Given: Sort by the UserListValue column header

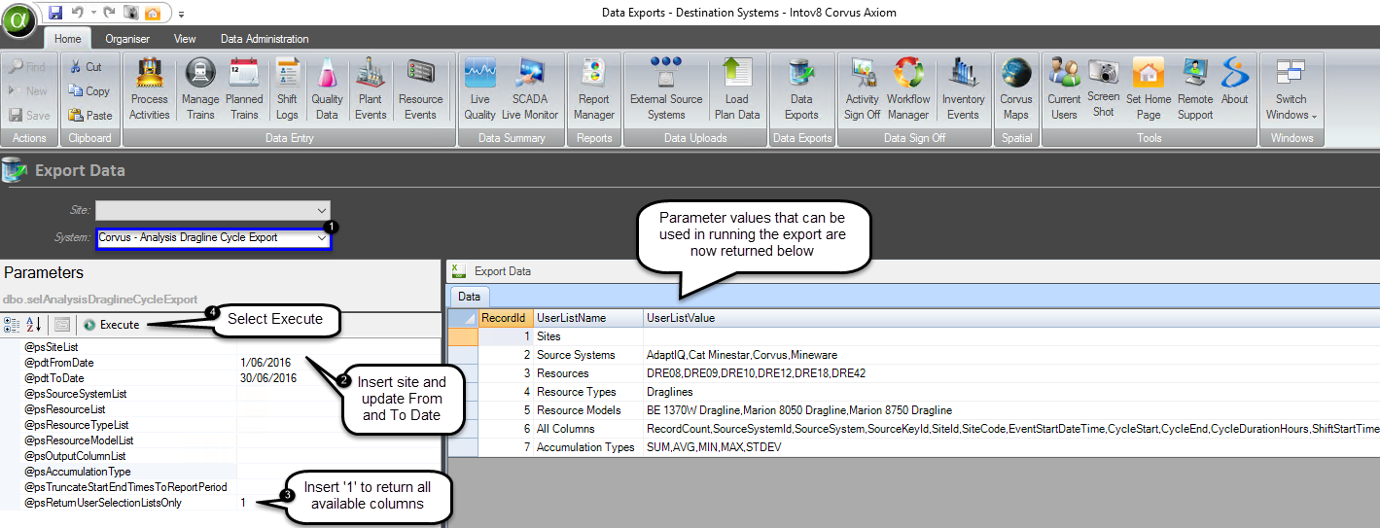Looking at the screenshot, I should [1011, 318].
